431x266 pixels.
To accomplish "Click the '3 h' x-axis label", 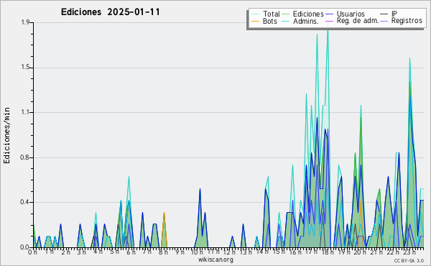I will [81, 252].
